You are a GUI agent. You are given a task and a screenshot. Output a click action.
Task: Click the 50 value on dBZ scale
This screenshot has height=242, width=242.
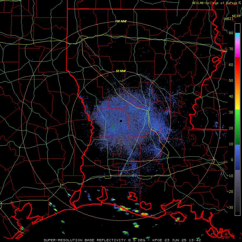(x=231, y=81)
